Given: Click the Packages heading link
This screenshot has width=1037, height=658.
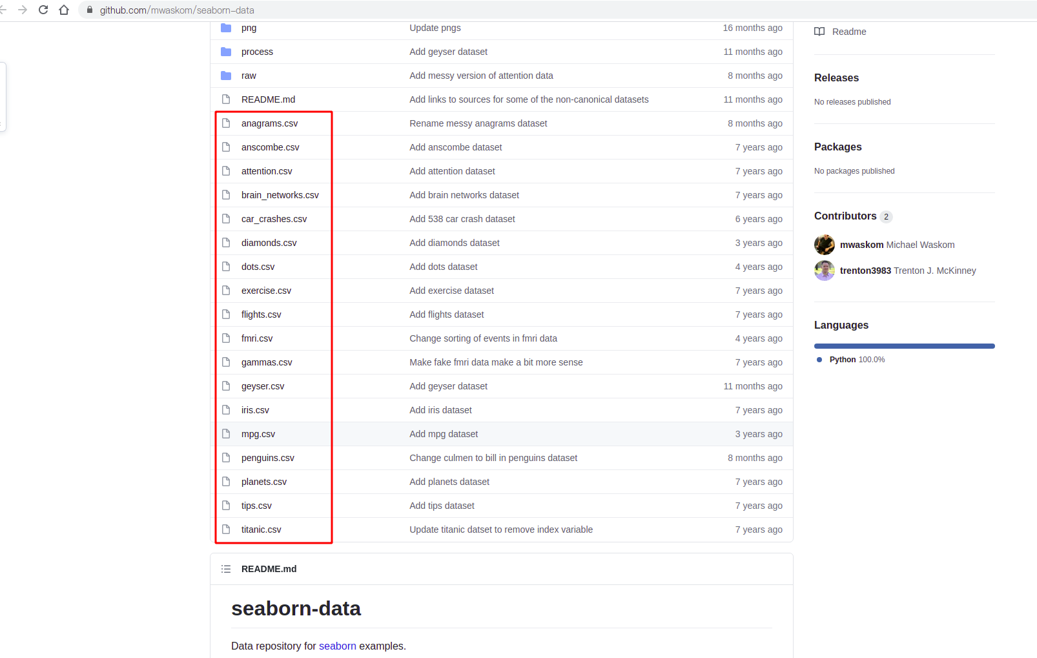Looking at the screenshot, I should coord(837,147).
